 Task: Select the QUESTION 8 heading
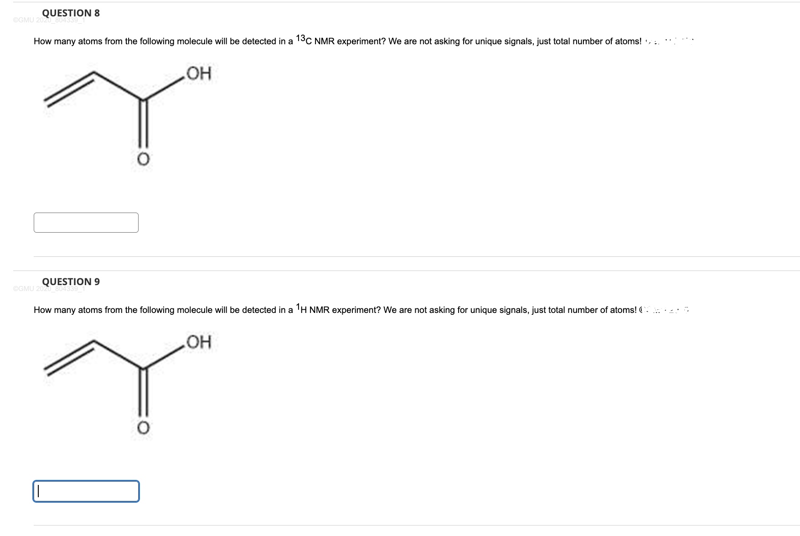click(70, 13)
